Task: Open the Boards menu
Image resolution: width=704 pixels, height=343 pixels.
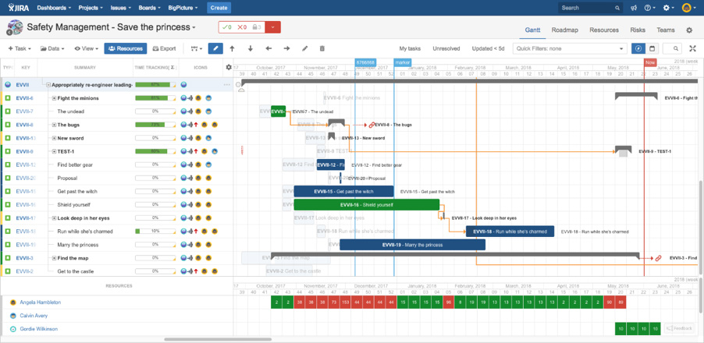Action: pos(150,8)
